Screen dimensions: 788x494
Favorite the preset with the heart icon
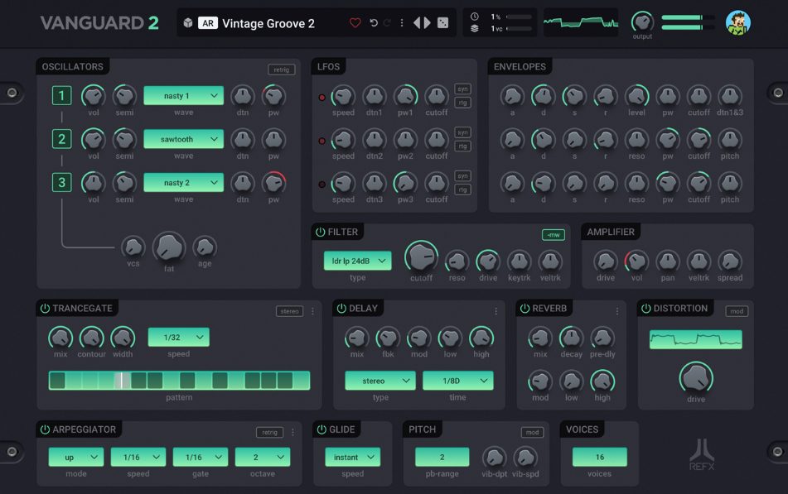(355, 23)
